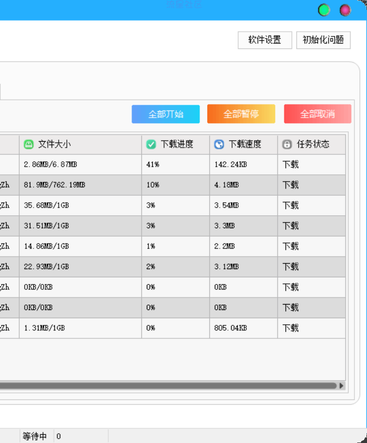
Task: Click the green 文件大小 column icon
Action: (28, 144)
